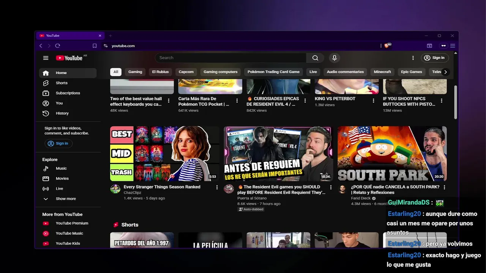Open the PETARDOS DEL AÑO 1.997 short
Image resolution: width=486 pixels, height=273 pixels.
(142, 240)
